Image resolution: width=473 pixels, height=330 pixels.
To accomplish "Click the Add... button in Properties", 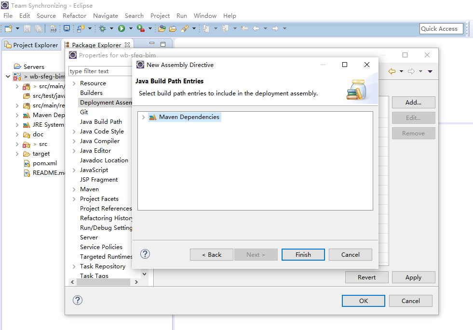I will (414, 103).
